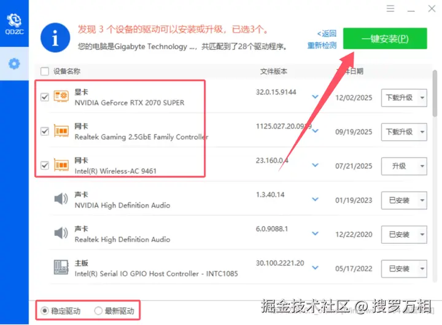Click the Intel Wireless-AC 9461 network card icon

click(x=61, y=165)
